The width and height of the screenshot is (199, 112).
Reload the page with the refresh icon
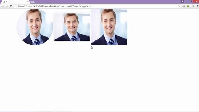11,6
